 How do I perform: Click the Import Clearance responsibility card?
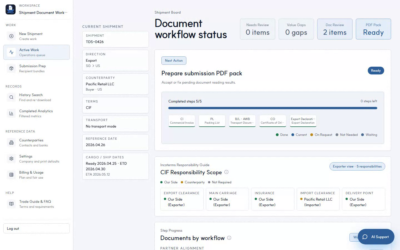pyautogui.click(x=318, y=199)
